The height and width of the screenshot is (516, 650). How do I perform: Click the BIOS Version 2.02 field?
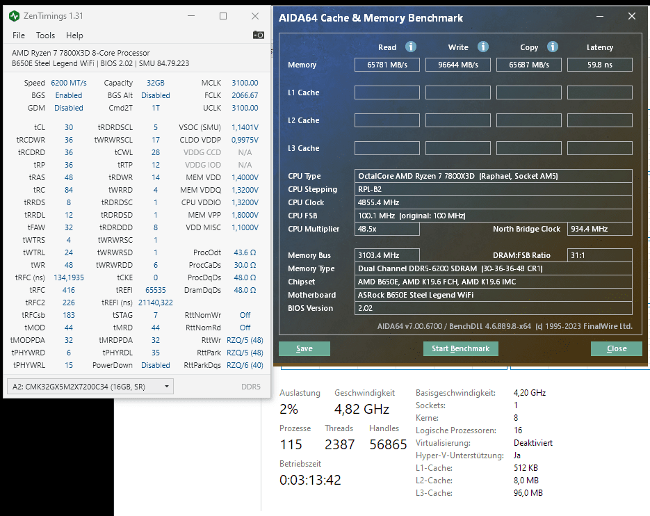pyautogui.click(x=494, y=308)
